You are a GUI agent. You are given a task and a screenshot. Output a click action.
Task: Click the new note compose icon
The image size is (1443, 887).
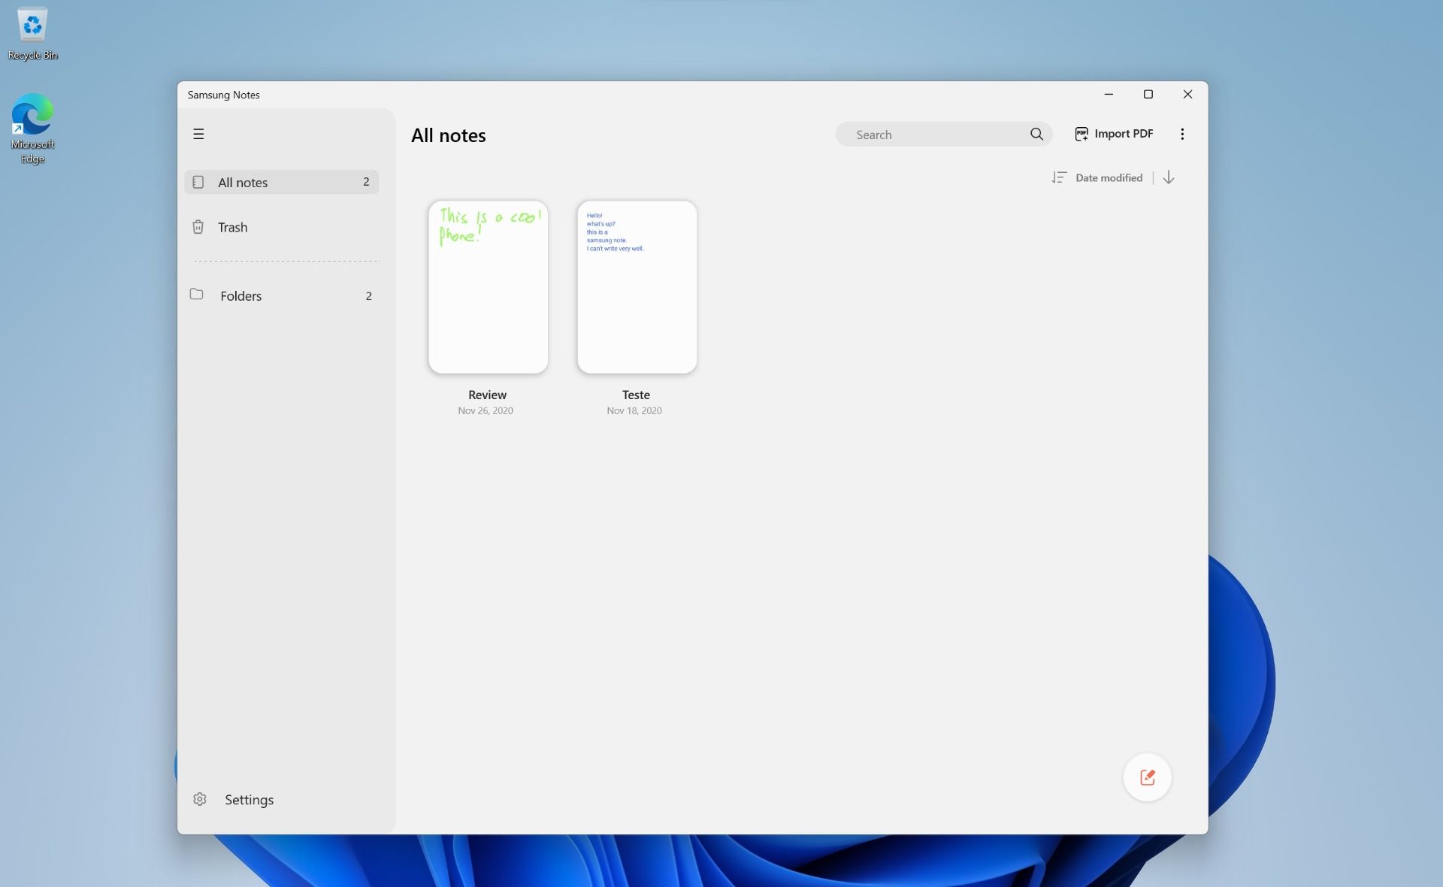(x=1147, y=777)
